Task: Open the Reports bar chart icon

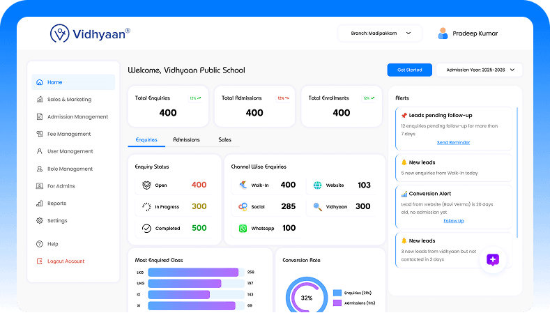Action: tap(40, 204)
